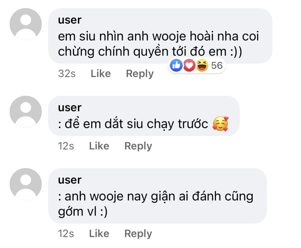301x248 pixels.
Task: Click the second commenter's avatar
Action: point(26,112)
